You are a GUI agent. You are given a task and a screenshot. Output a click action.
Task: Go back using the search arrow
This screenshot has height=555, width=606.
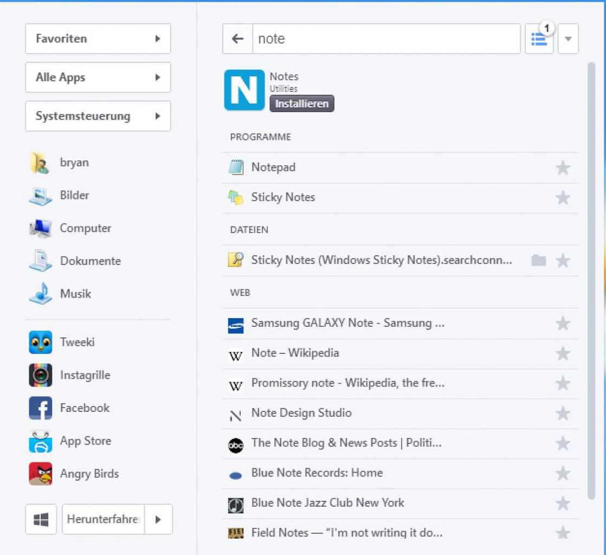237,38
